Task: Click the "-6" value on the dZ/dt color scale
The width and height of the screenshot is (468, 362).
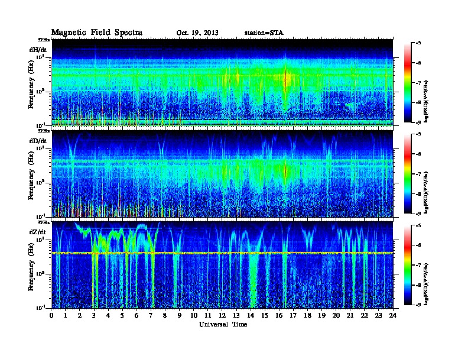Action: [x=418, y=245]
